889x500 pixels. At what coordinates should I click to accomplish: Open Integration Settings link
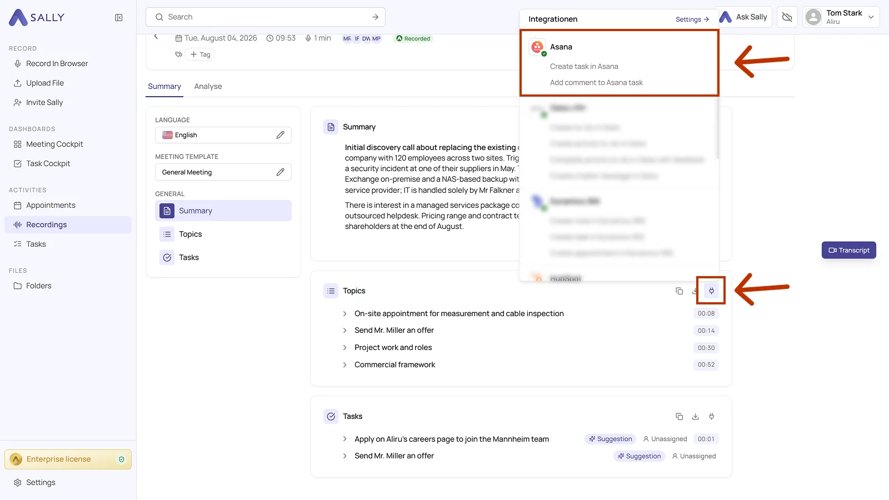[x=692, y=19]
